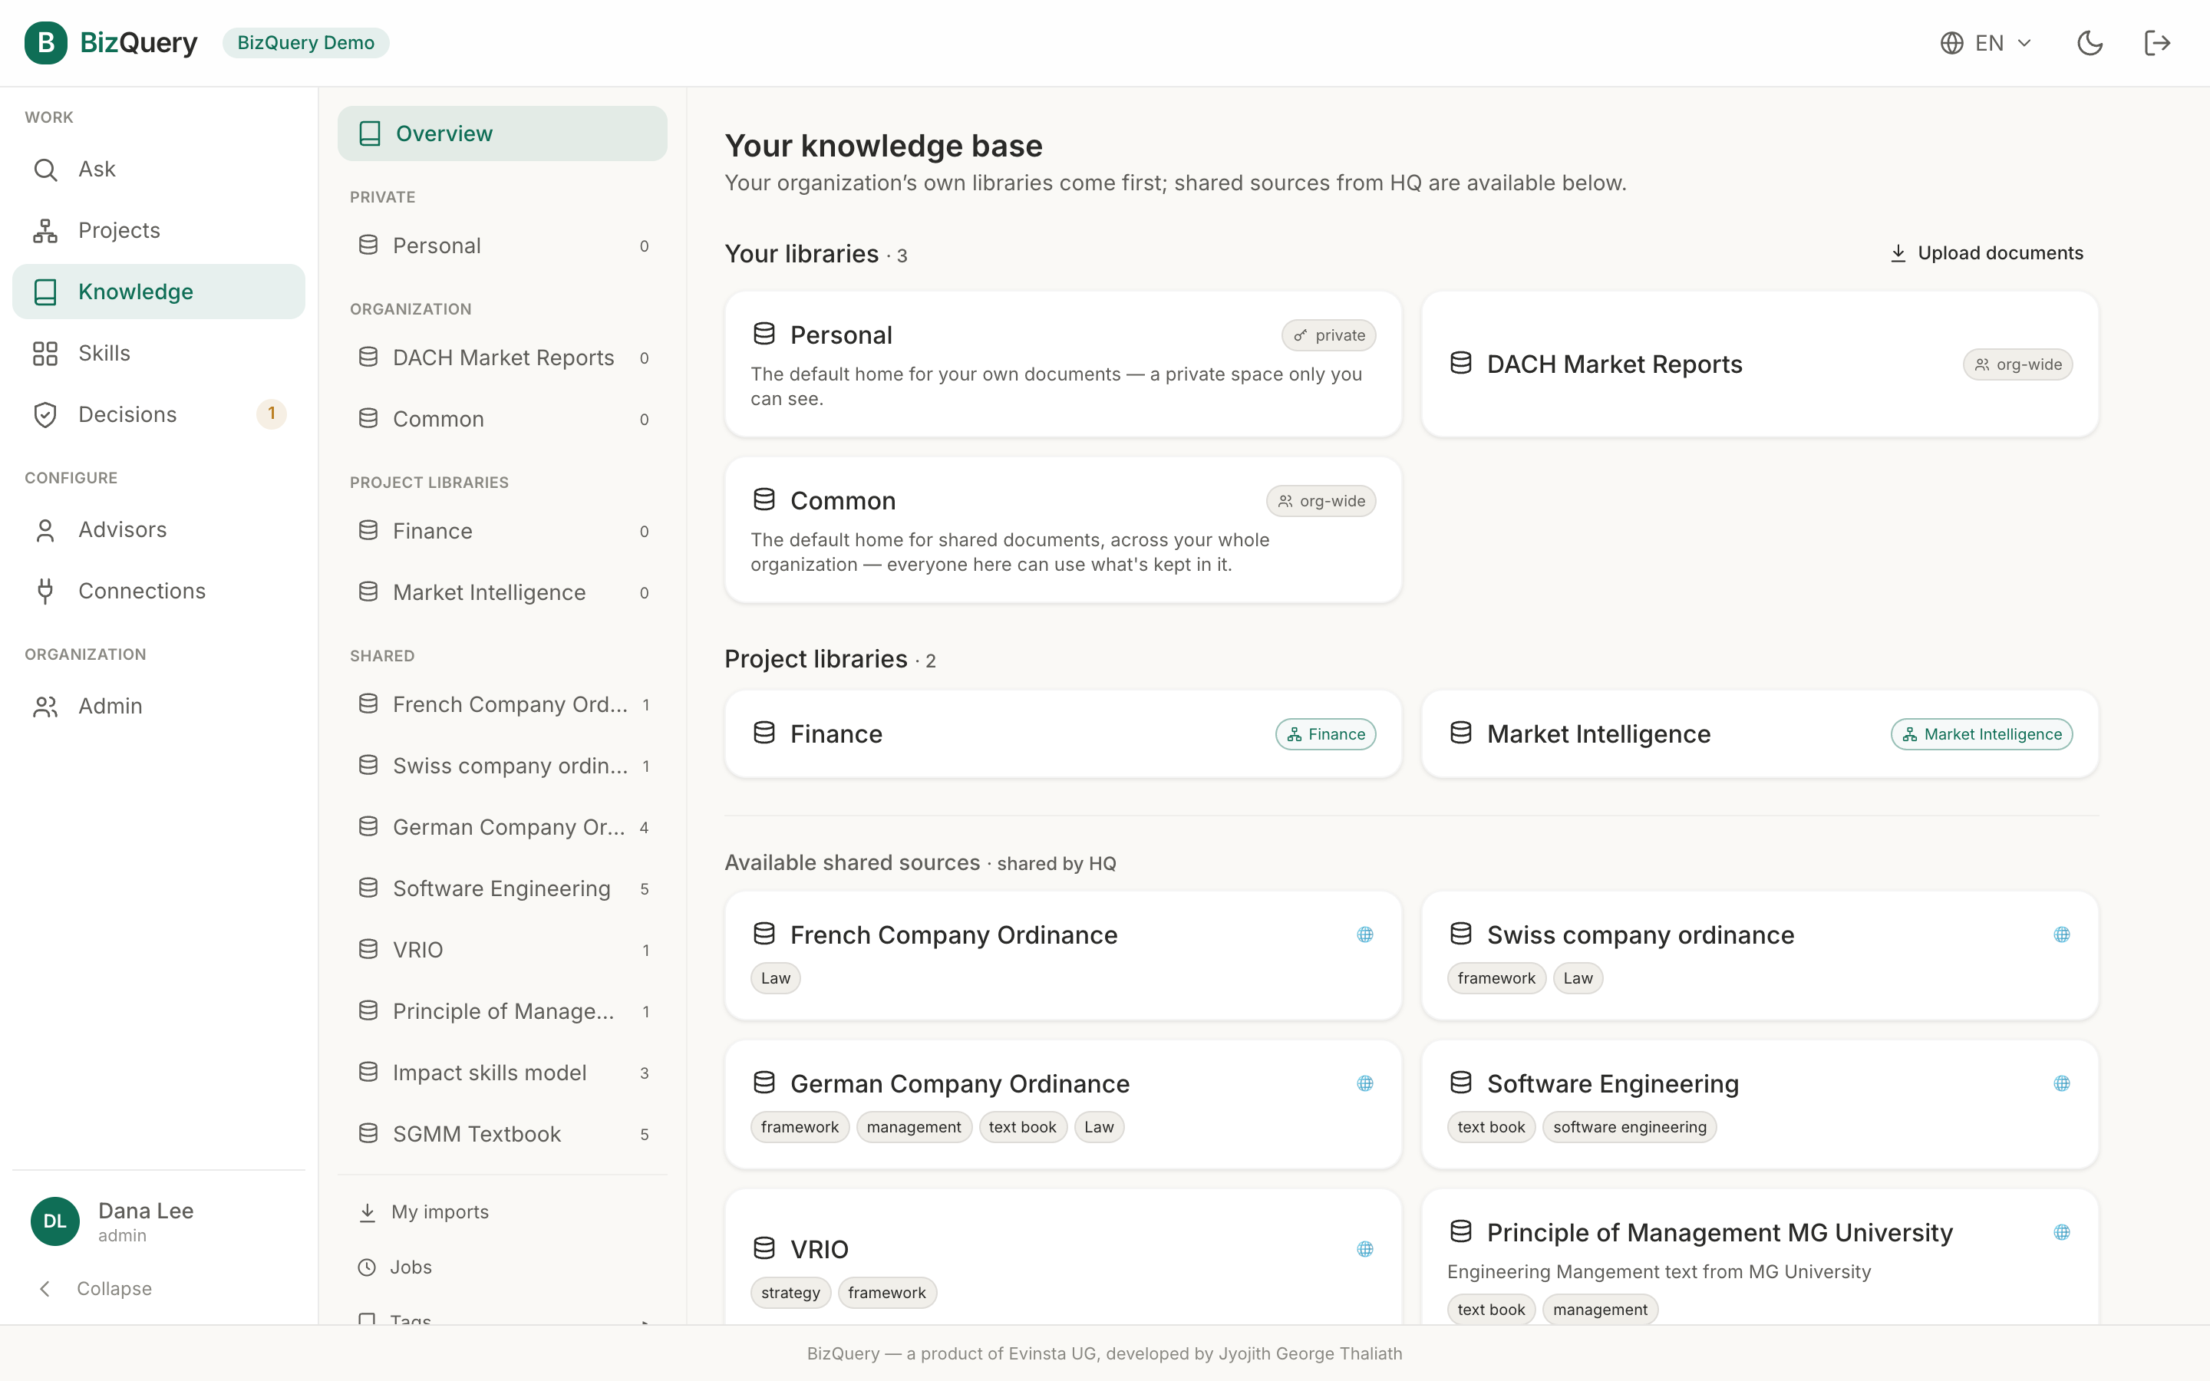Open the Ask page

[159, 169]
